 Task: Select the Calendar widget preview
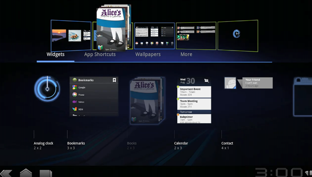194,100
